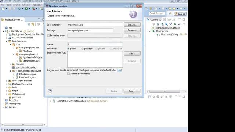Click into the interface Name field

95,44
